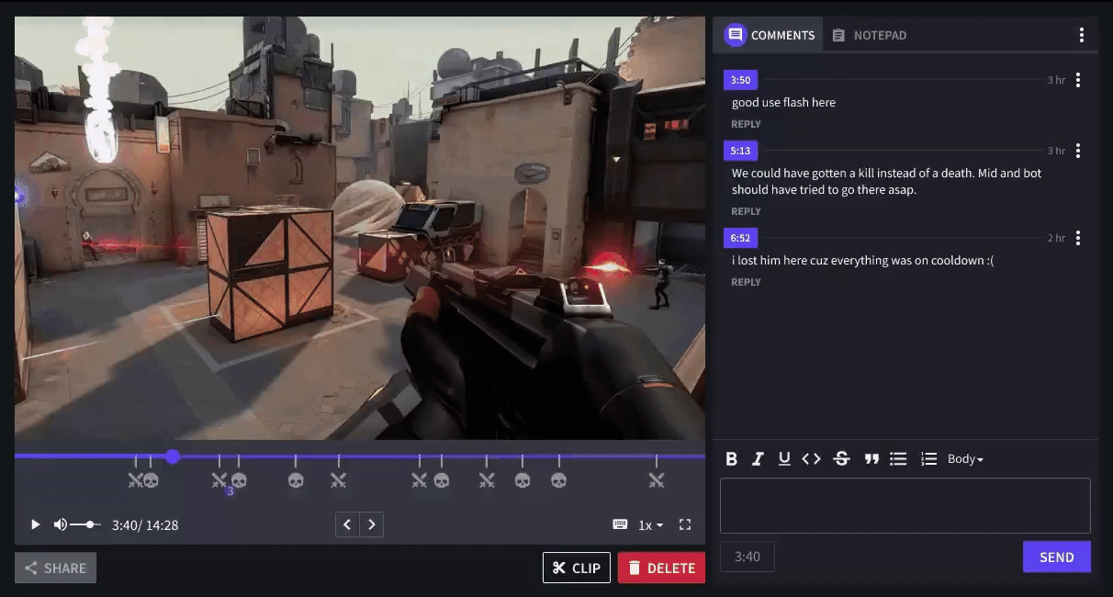This screenshot has width=1113, height=597.
Task: Open options menu for the 3:50 comment
Action: [x=1077, y=80]
